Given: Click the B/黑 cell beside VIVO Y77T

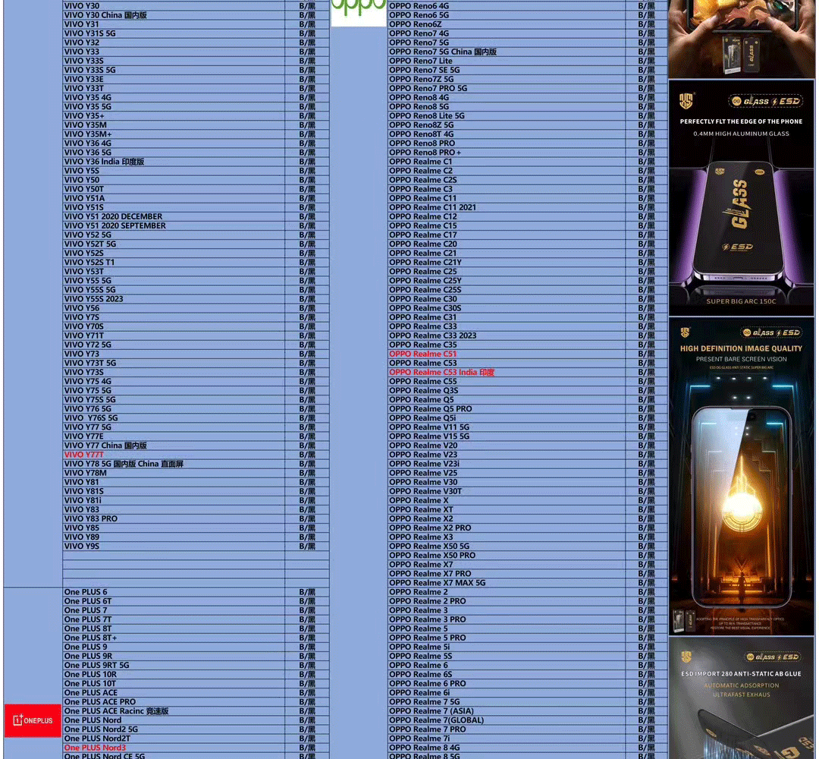Looking at the screenshot, I should pyautogui.click(x=307, y=455).
